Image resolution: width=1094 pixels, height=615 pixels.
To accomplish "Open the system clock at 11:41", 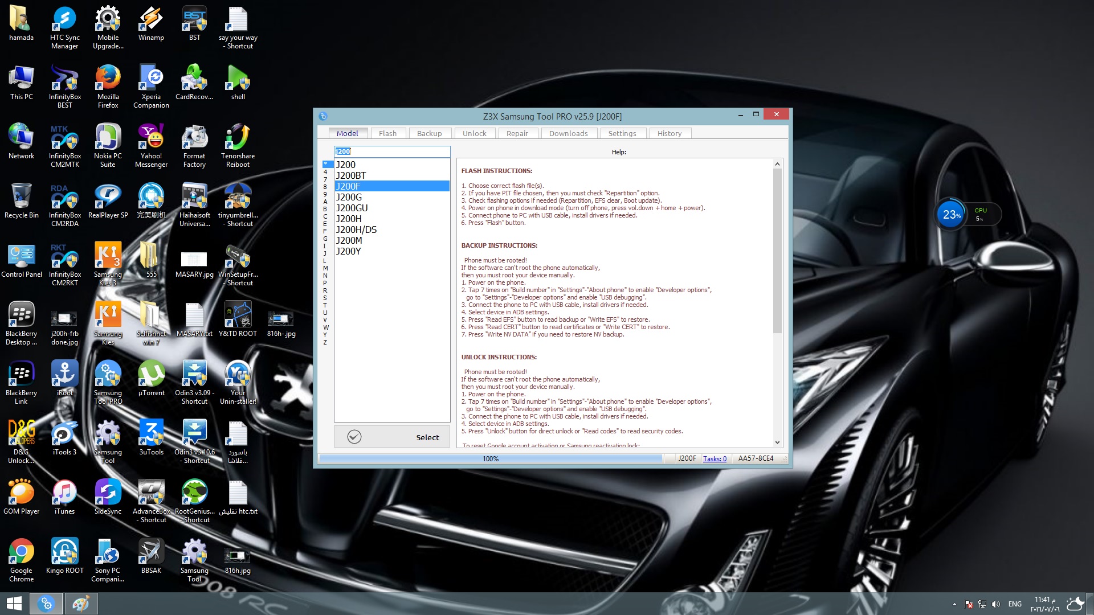I will pos(1045,604).
